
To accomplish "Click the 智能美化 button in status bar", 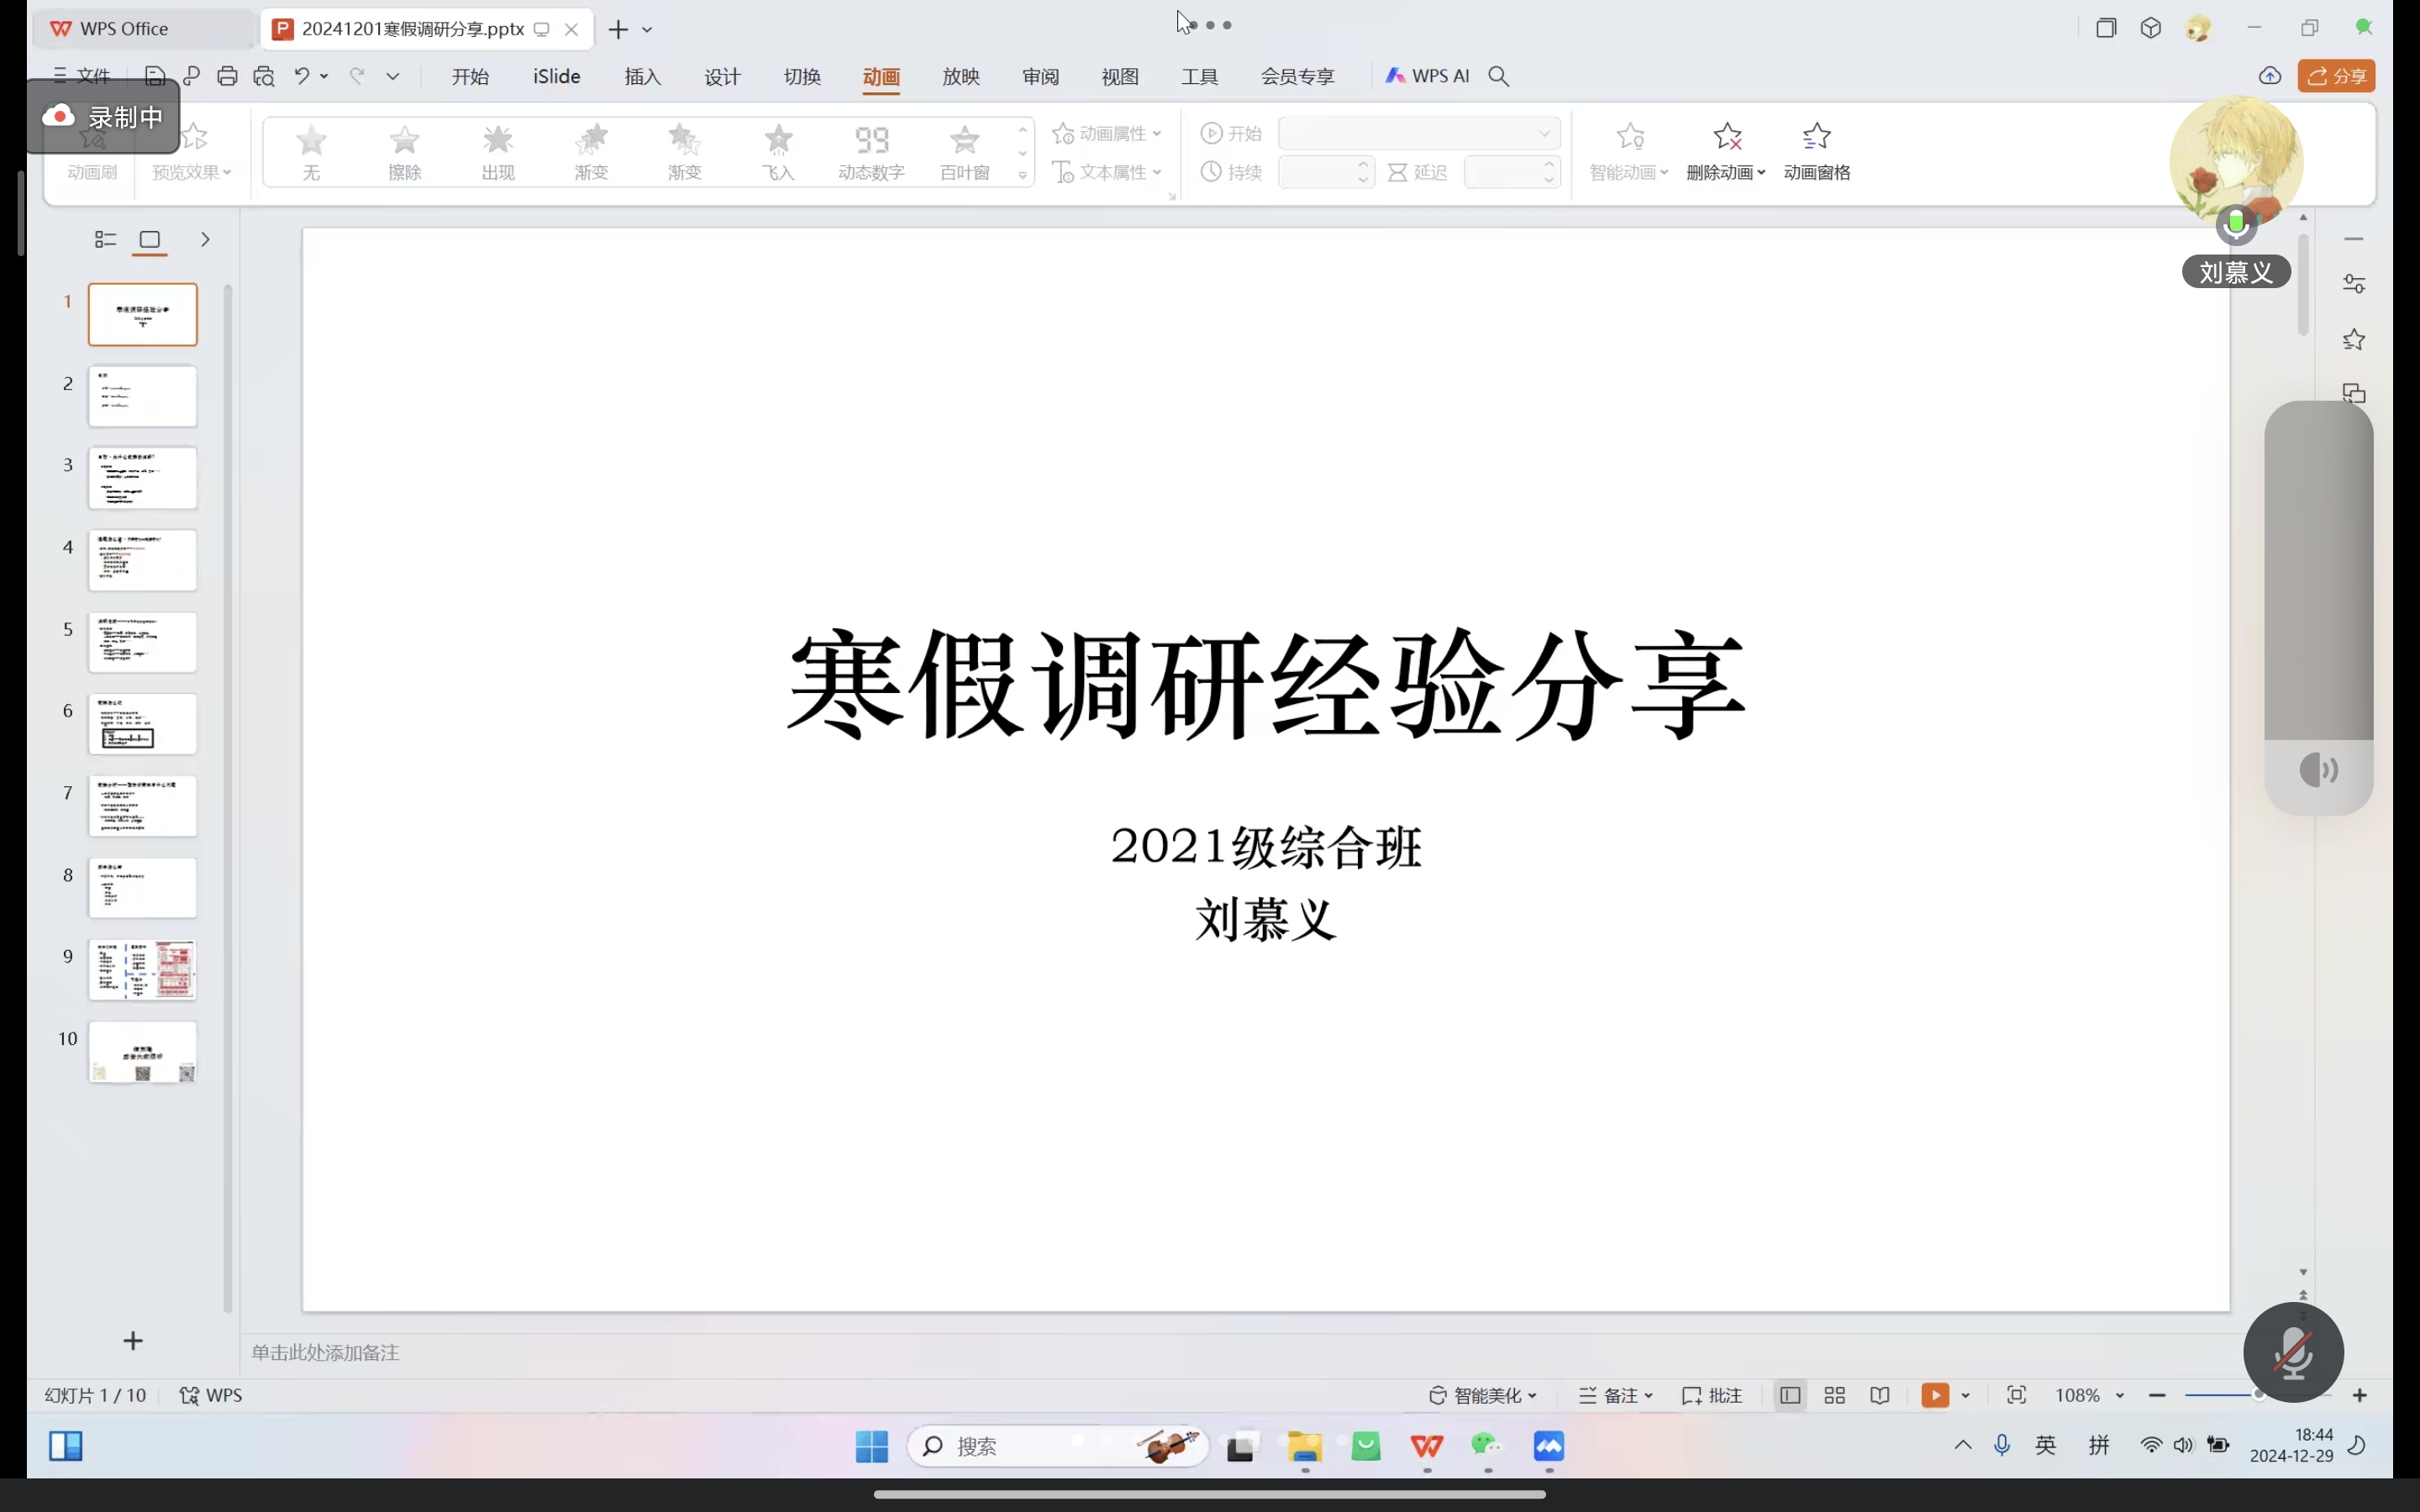I will 1482,1395.
